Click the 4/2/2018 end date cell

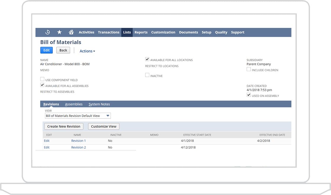pyautogui.click(x=263, y=141)
